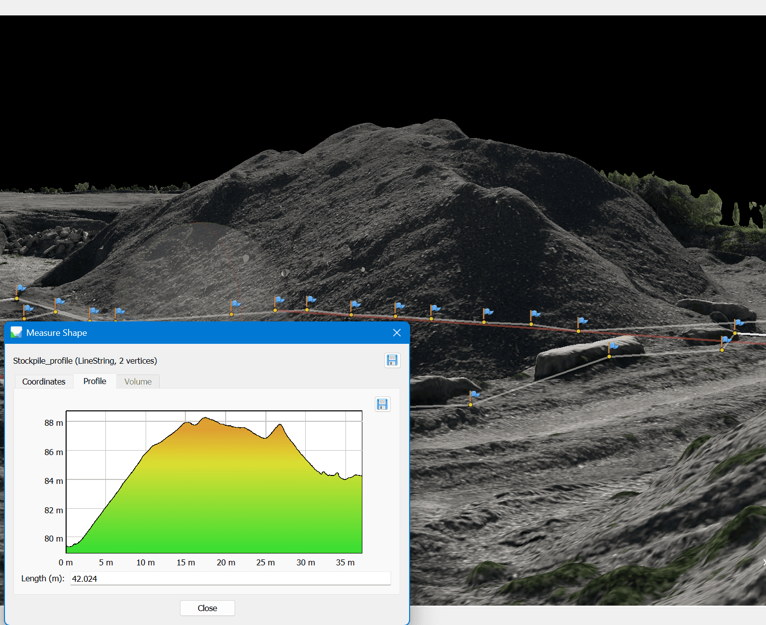Select the 42.024 length value text
The image size is (766, 625).
point(84,578)
